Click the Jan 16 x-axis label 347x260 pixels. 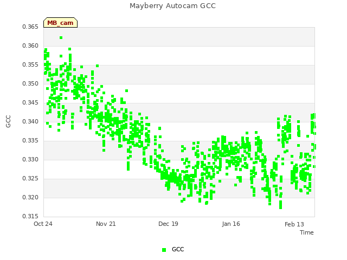[x=231, y=224]
